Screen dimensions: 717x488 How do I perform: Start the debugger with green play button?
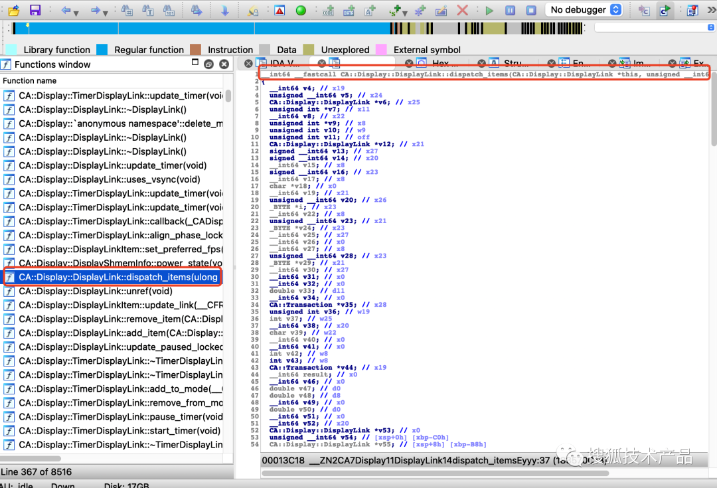(489, 10)
